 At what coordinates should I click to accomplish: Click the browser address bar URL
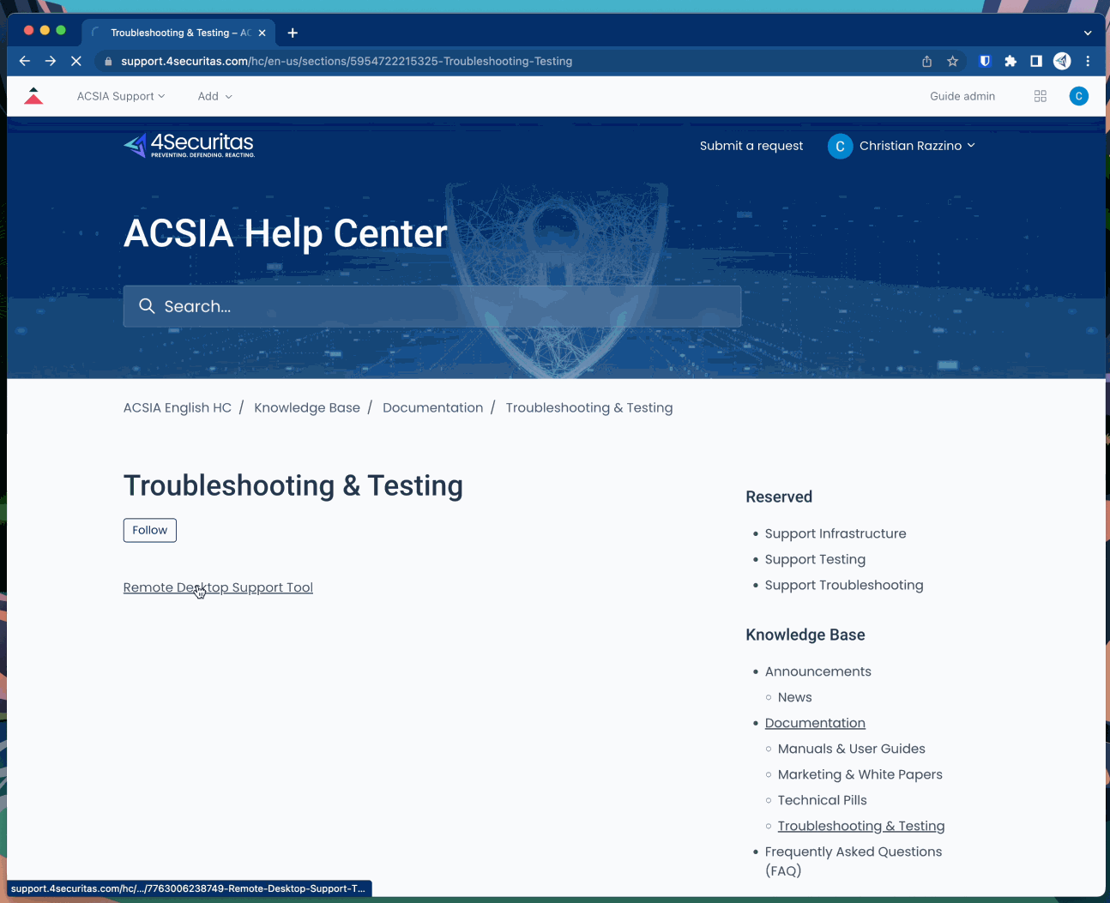347,61
